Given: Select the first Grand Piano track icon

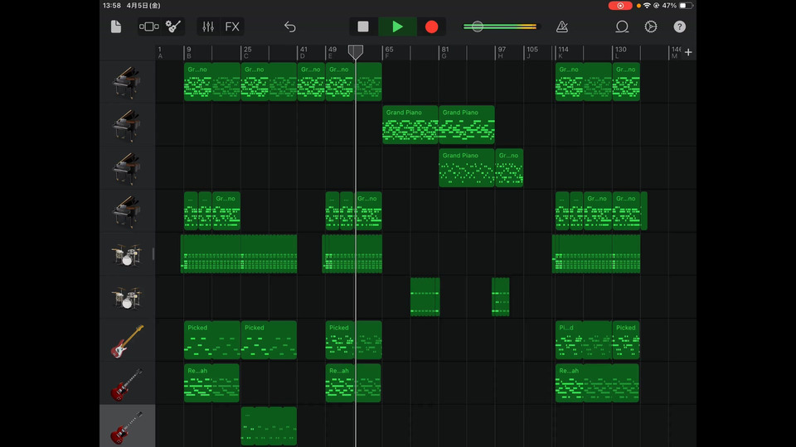Looking at the screenshot, I should [127, 83].
